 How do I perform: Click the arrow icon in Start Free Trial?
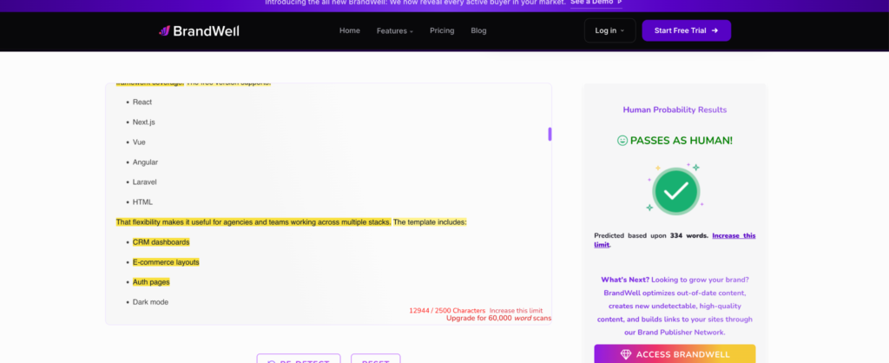pyautogui.click(x=715, y=30)
